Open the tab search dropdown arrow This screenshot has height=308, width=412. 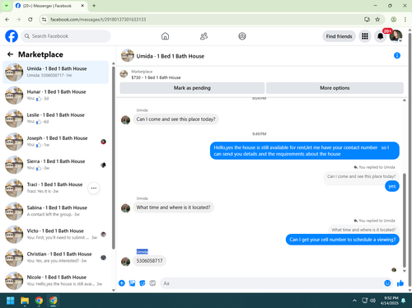7,6
